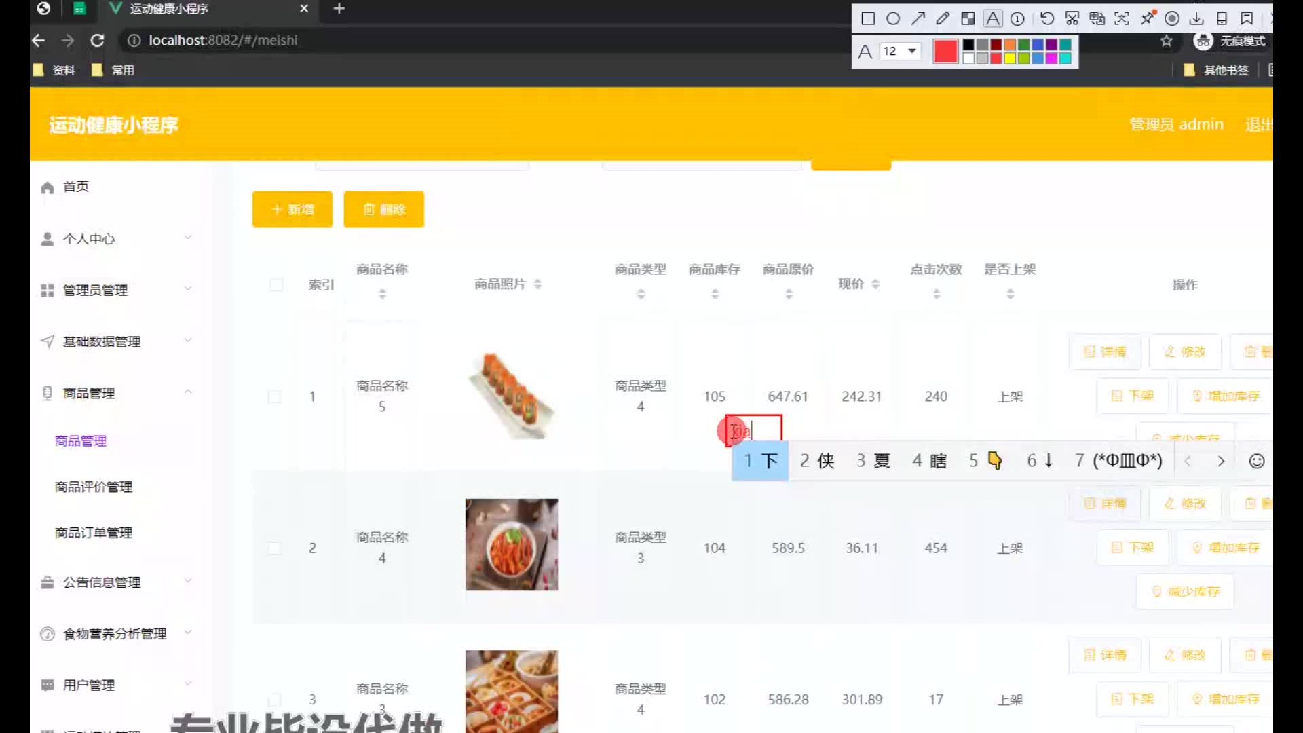
Task: Check the row 1 checkbox
Action: tap(275, 396)
